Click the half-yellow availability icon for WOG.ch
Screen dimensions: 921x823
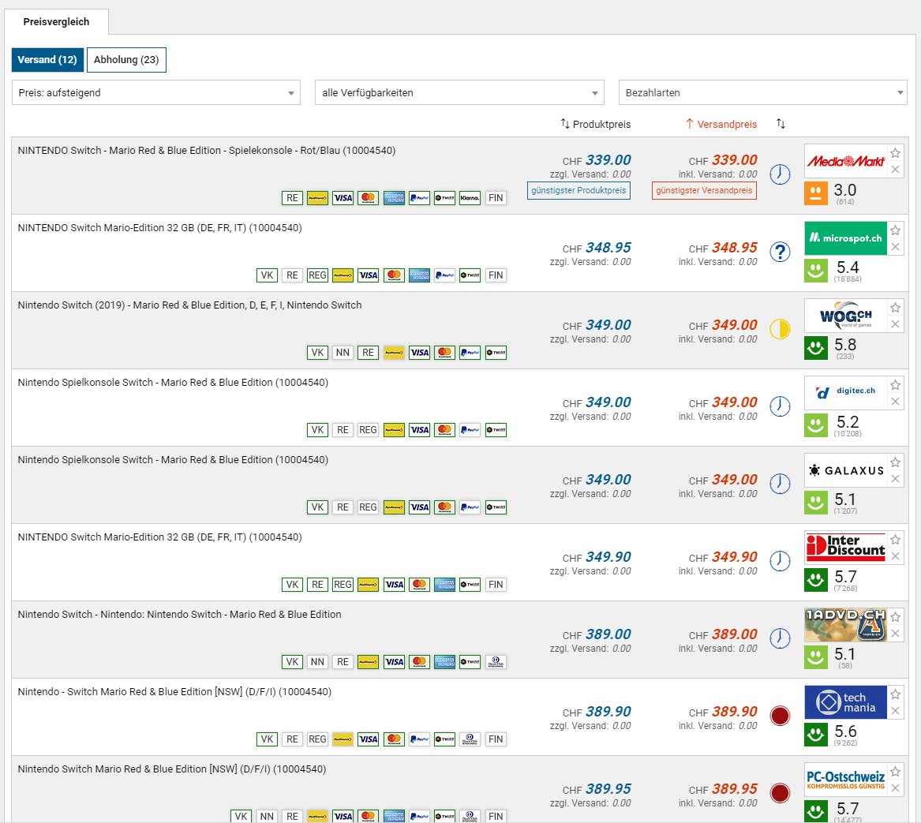(780, 329)
